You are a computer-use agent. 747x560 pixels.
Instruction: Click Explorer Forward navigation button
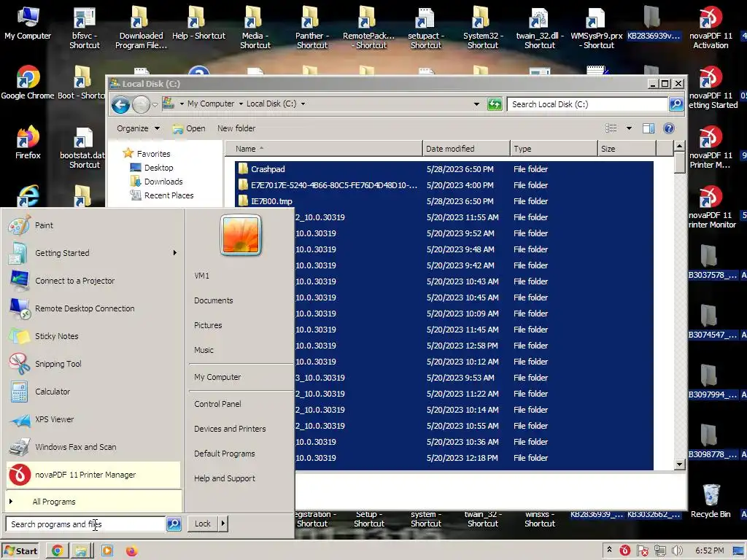coord(141,104)
